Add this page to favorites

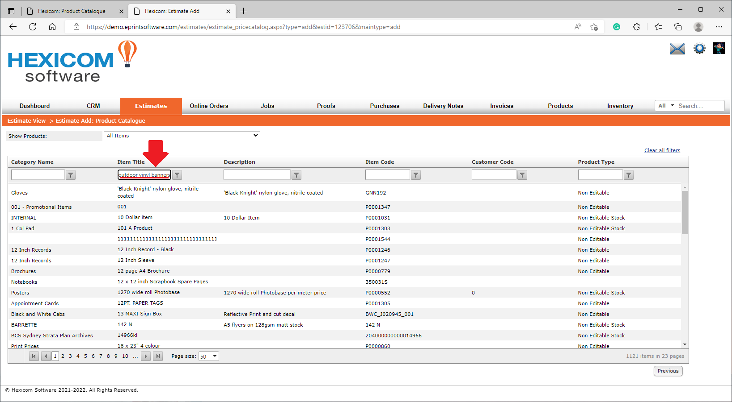594,27
